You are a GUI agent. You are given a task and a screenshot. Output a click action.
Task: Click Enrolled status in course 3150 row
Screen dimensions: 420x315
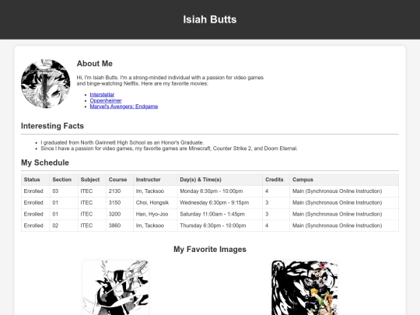(35, 203)
